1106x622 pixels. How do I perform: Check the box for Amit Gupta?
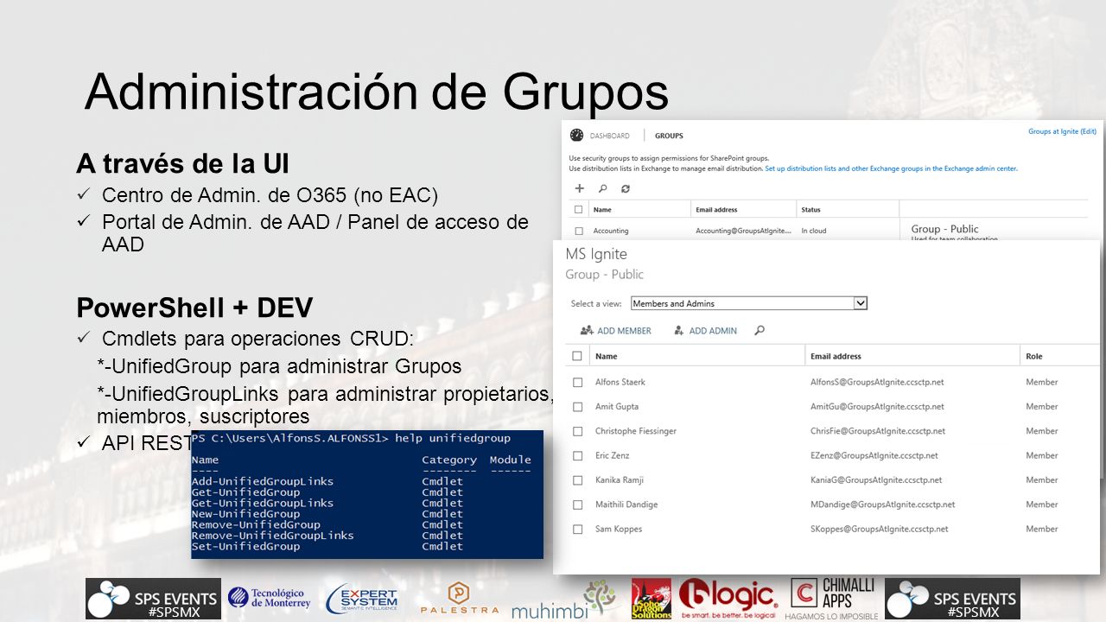tap(577, 406)
